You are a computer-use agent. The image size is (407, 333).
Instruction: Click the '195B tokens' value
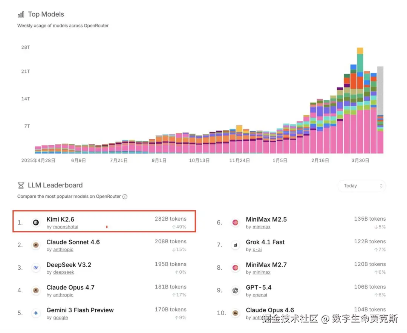pyautogui.click(x=171, y=264)
